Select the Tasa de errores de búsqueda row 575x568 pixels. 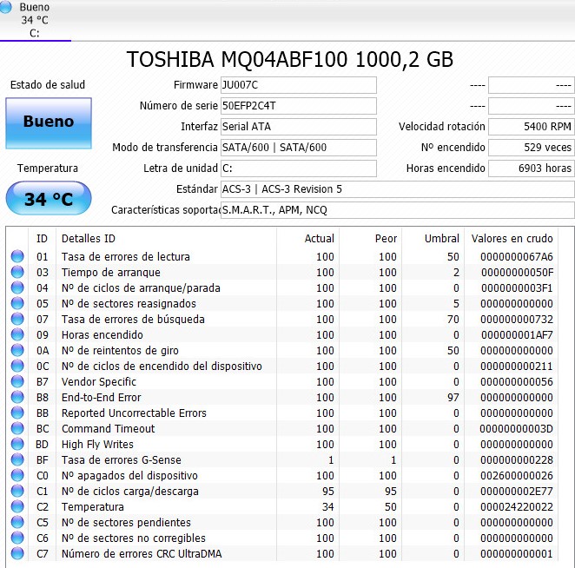282,319
